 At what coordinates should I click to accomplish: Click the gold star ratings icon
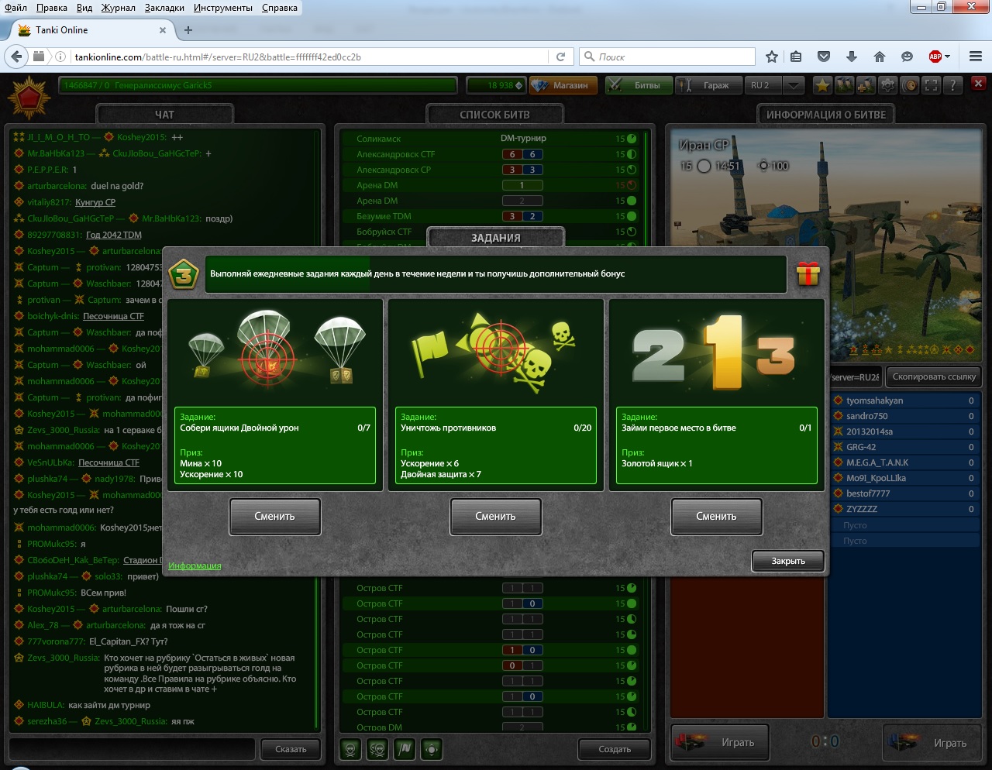tap(822, 85)
